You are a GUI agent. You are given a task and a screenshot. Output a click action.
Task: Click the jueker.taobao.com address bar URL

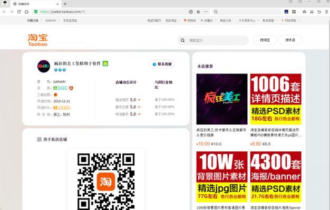63,12
